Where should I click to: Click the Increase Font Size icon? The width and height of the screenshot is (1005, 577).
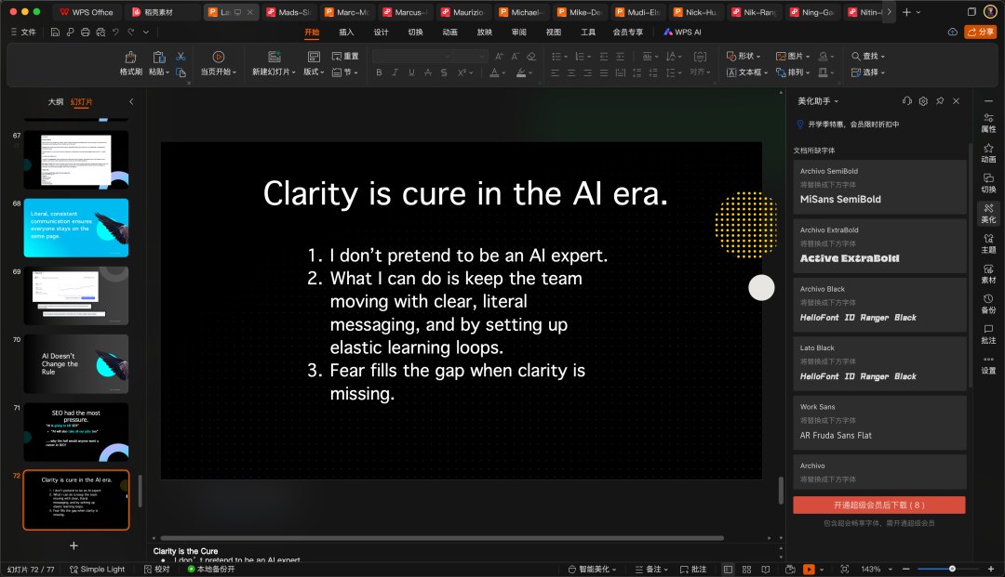499,57
